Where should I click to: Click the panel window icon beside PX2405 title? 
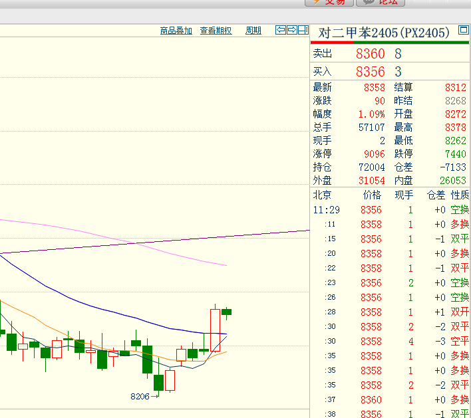[464, 30]
